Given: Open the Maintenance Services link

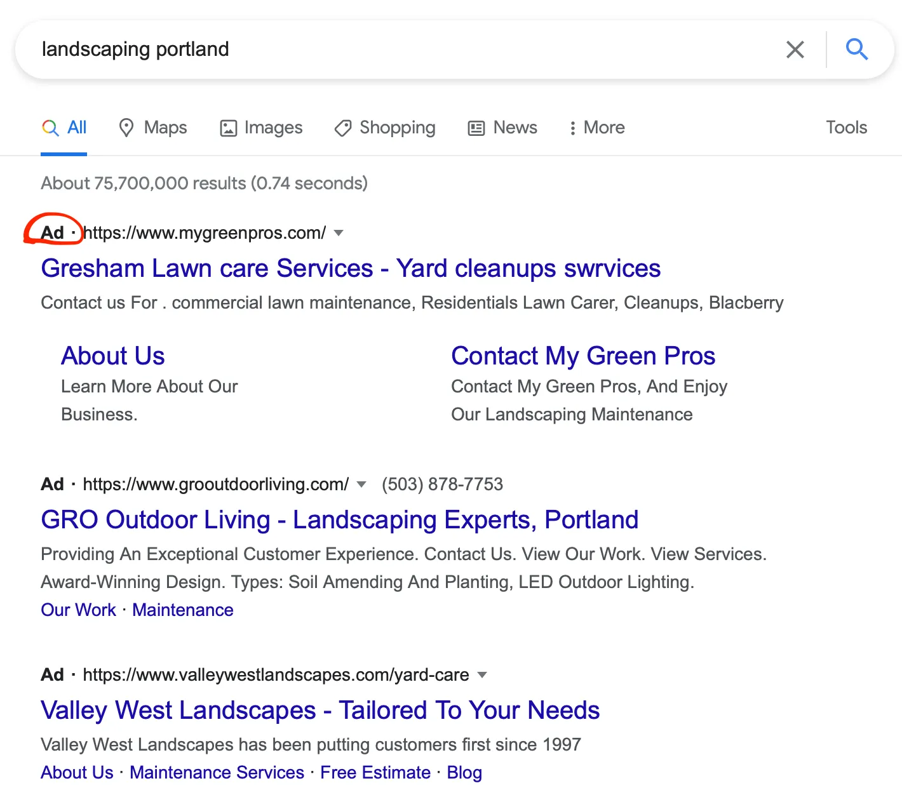Looking at the screenshot, I should (217, 773).
